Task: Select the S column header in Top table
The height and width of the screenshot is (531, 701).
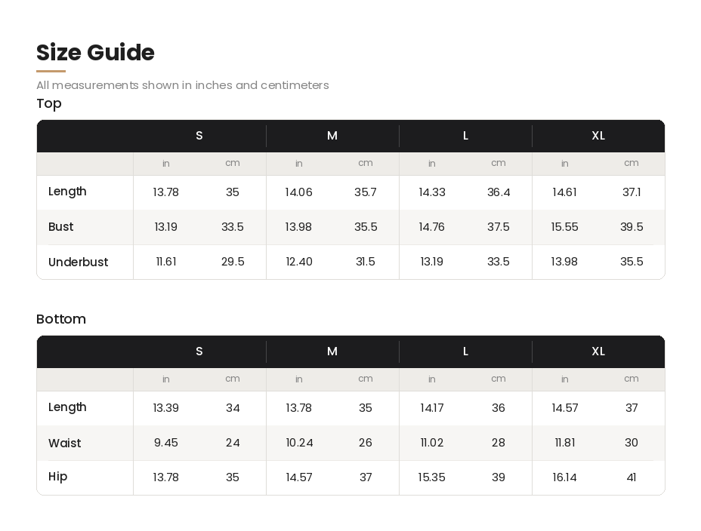Action: pos(199,136)
